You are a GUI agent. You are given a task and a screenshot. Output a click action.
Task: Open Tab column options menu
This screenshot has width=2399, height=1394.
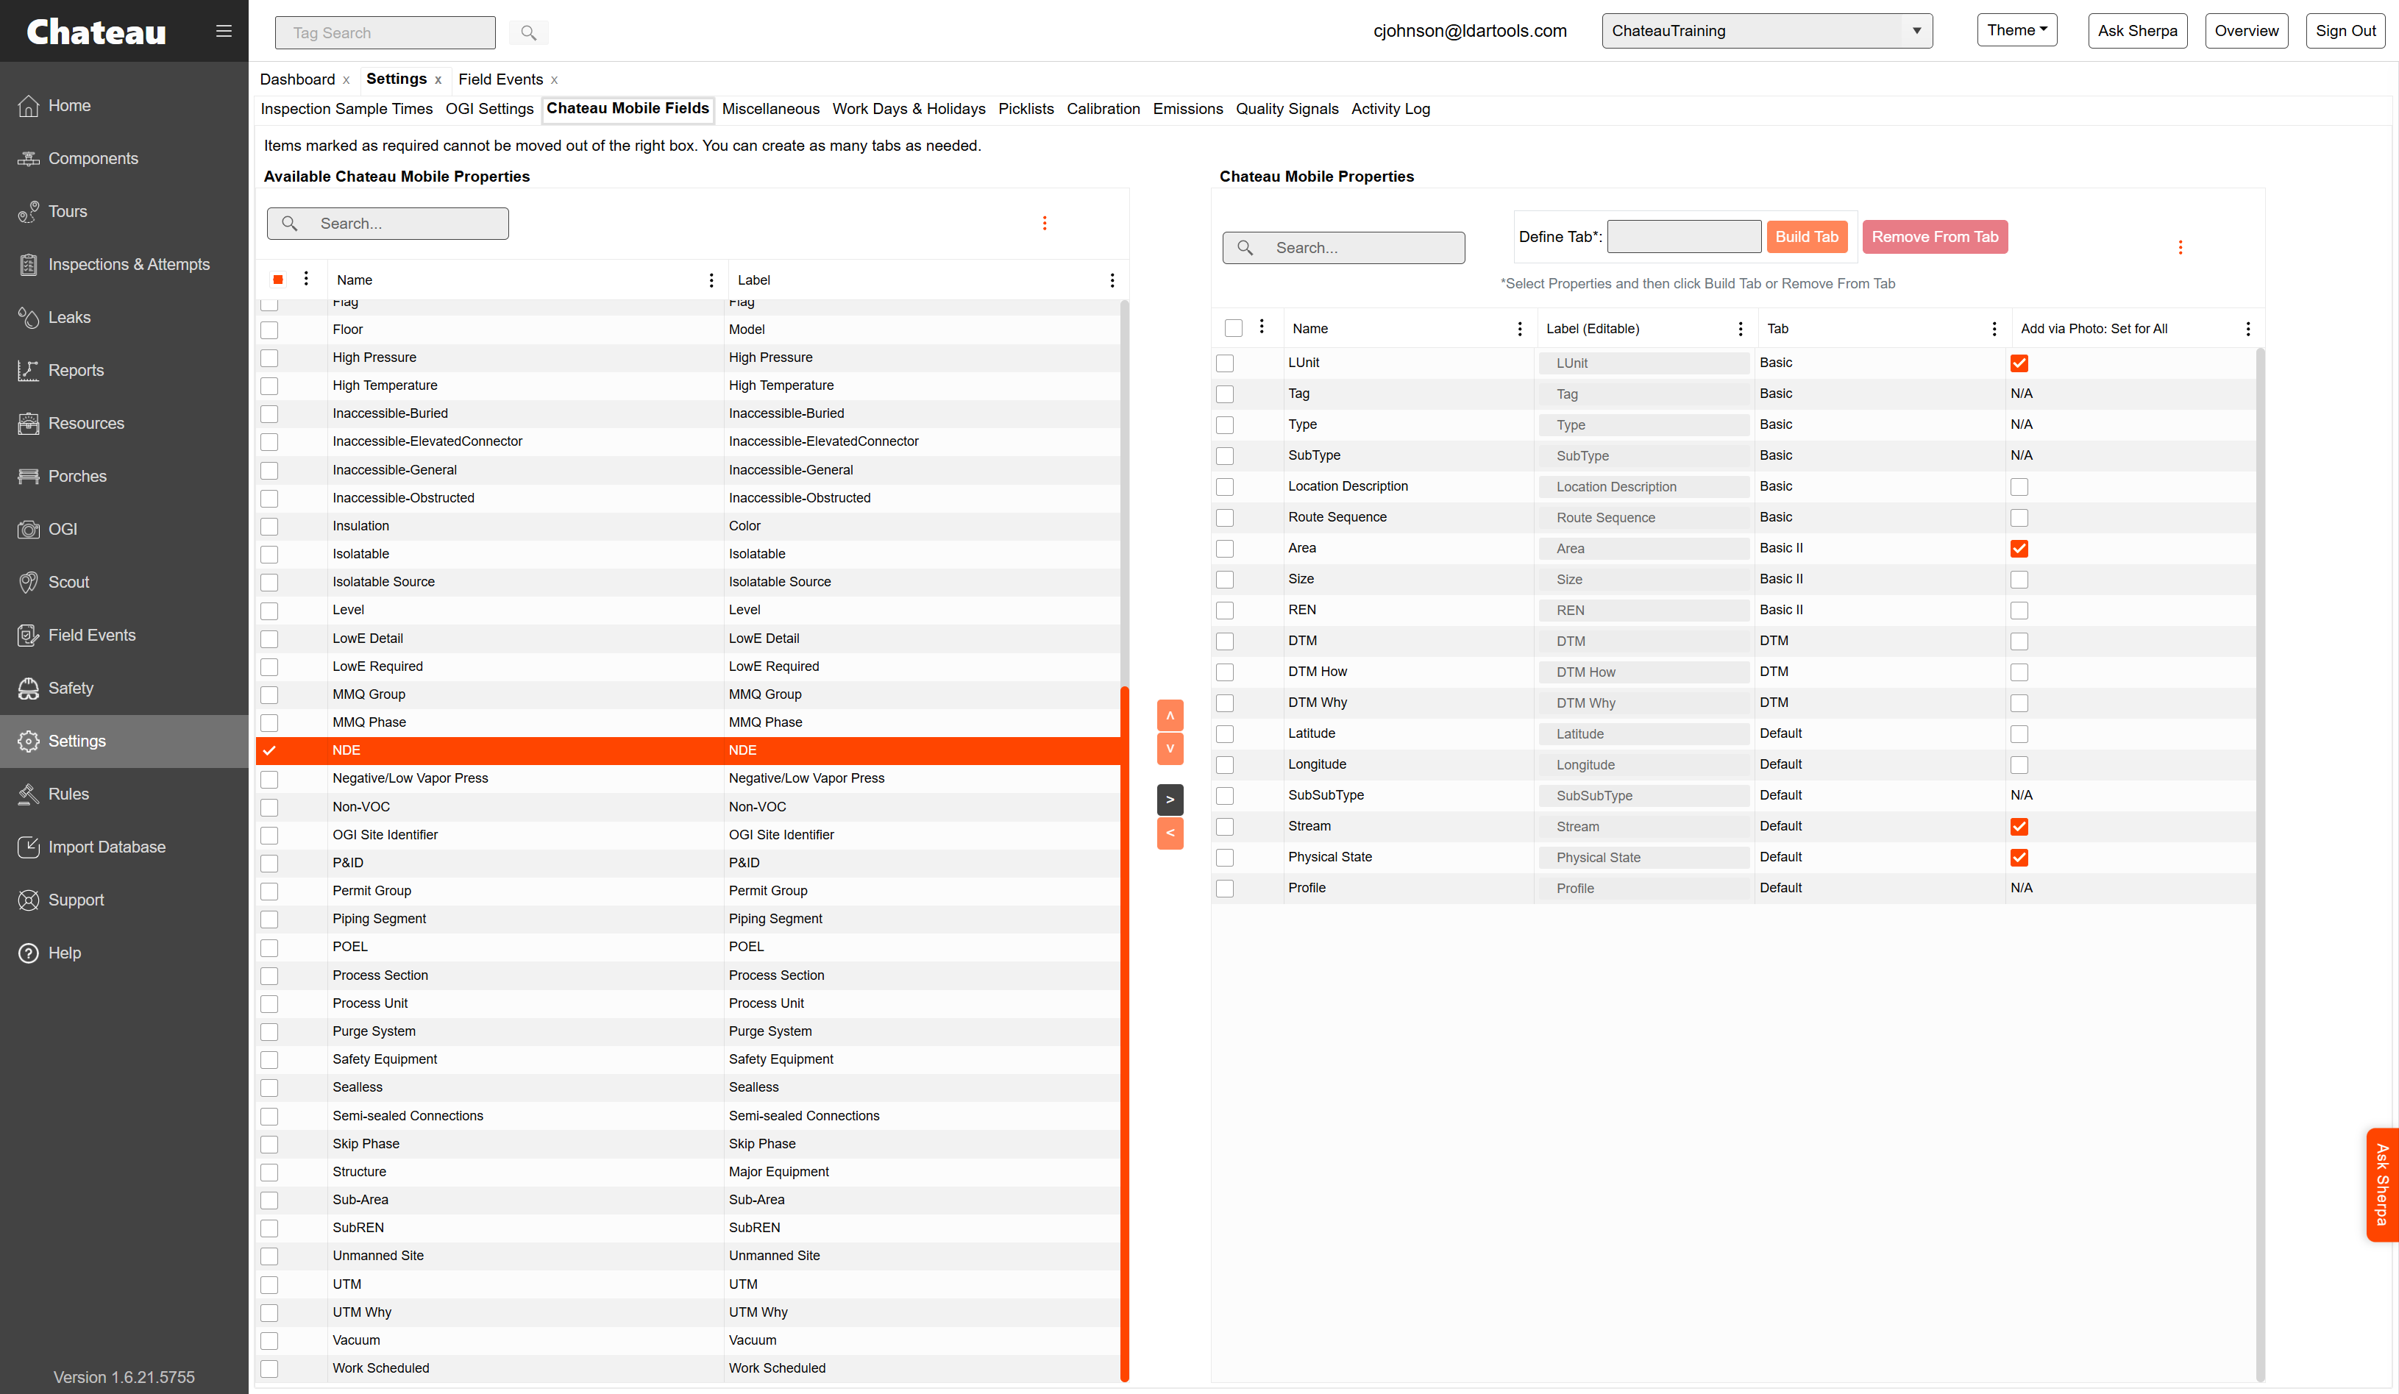pyautogui.click(x=1994, y=329)
